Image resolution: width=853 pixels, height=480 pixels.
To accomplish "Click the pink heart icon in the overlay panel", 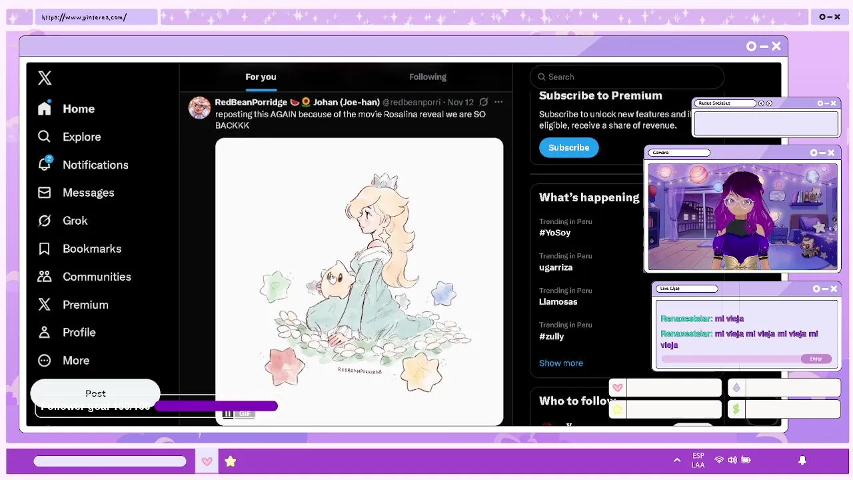I will tap(618, 388).
